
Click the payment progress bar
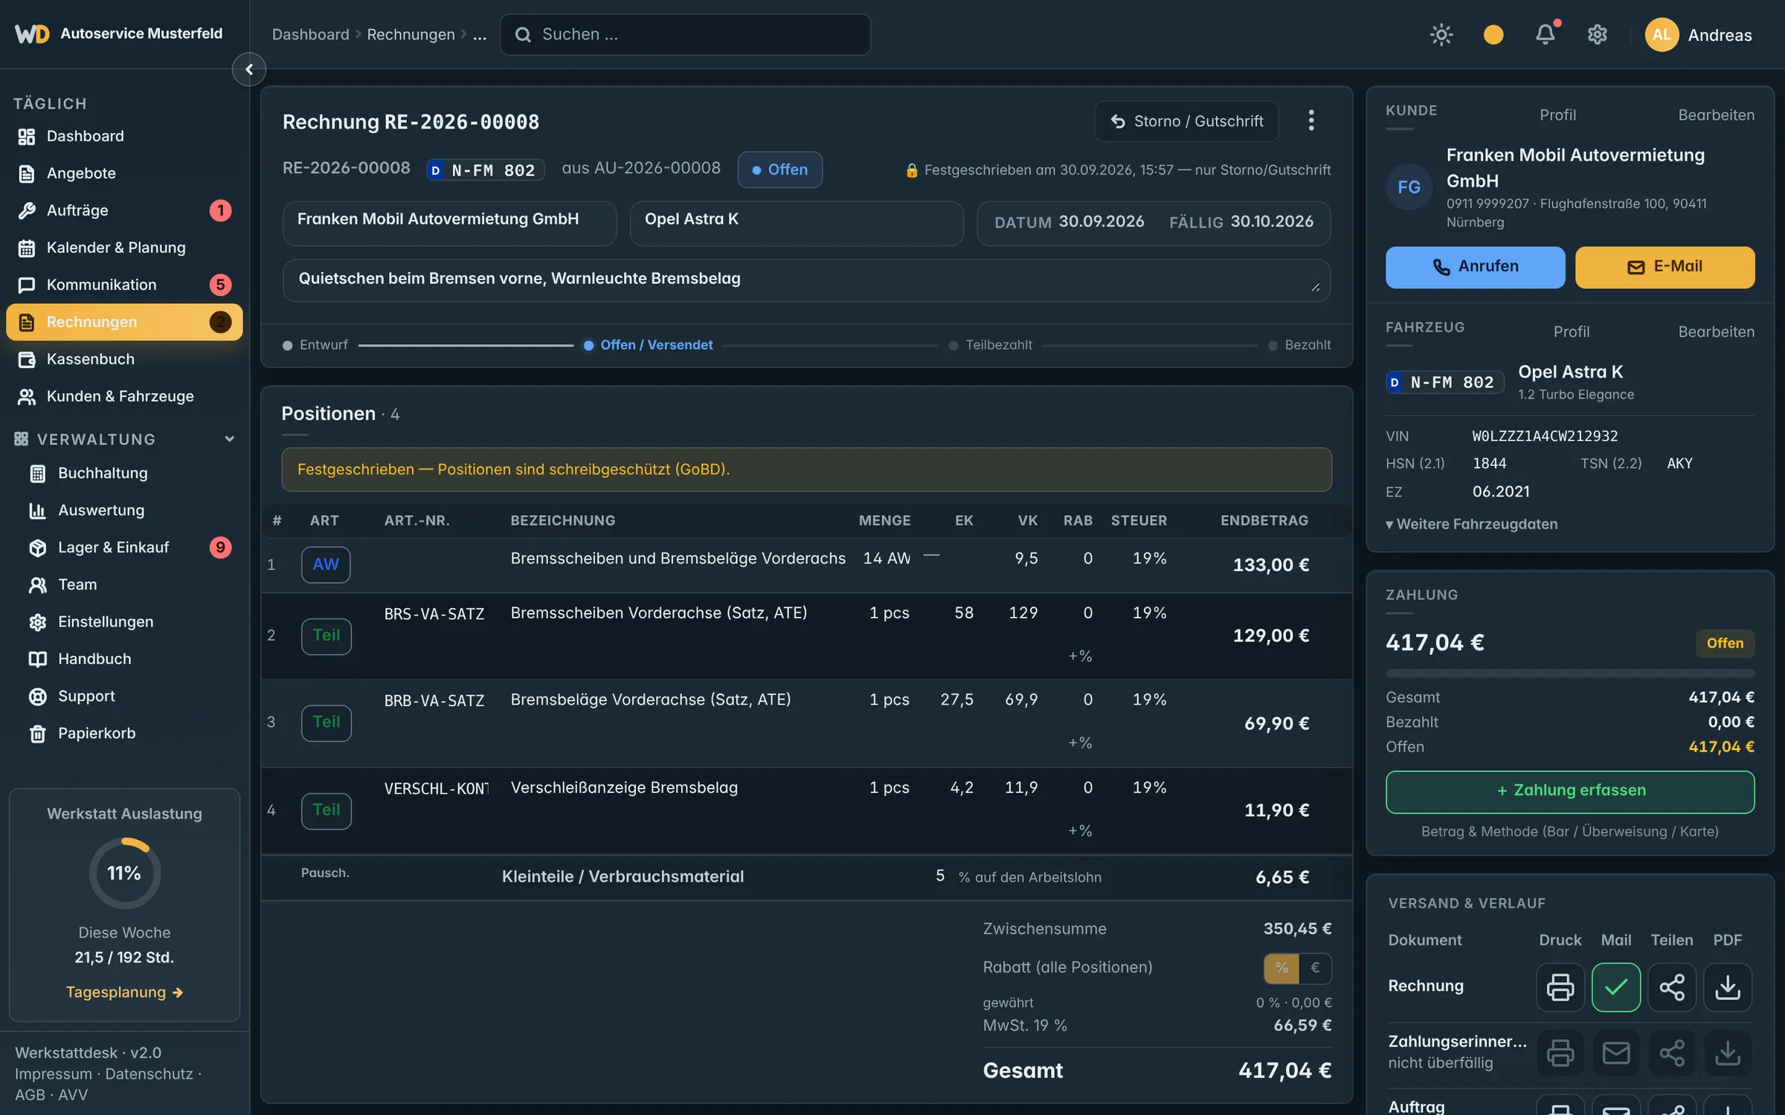click(1570, 673)
